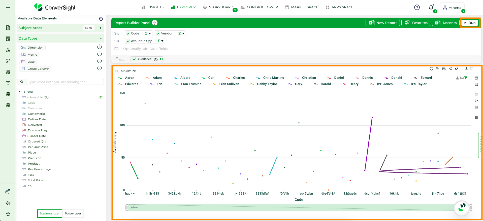Expand the Data Types dropdown
This screenshot has width=483, height=221.
[x=101, y=38]
